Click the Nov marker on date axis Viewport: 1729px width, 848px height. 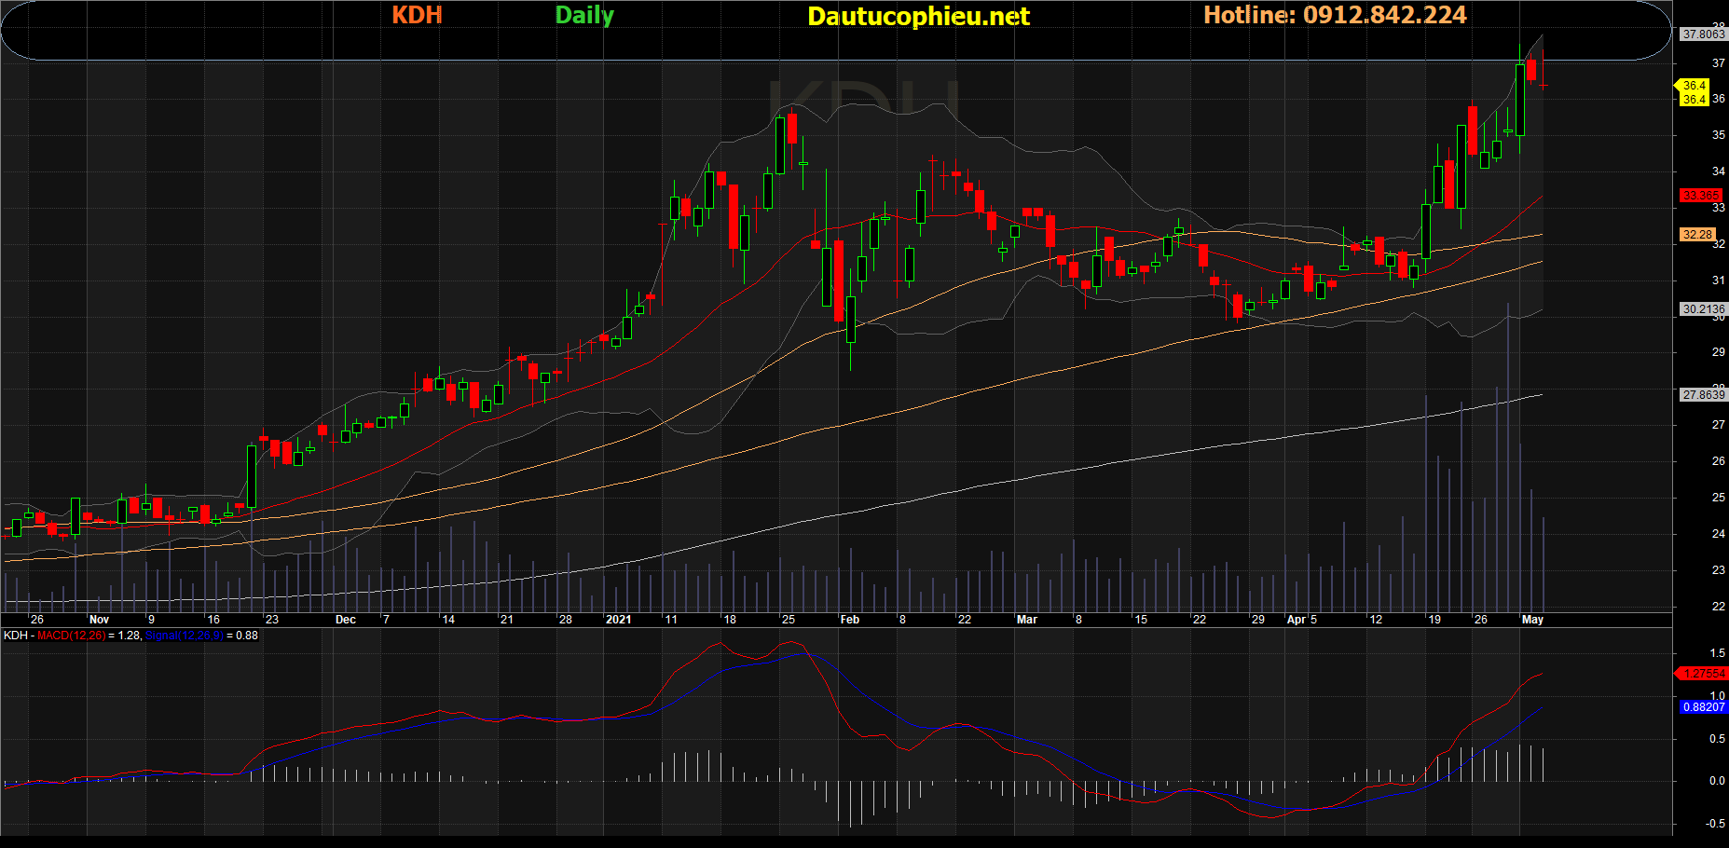tap(99, 620)
